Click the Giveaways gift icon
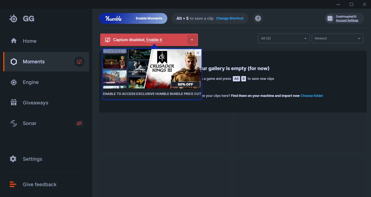The height and width of the screenshot is (197, 371). click(14, 103)
